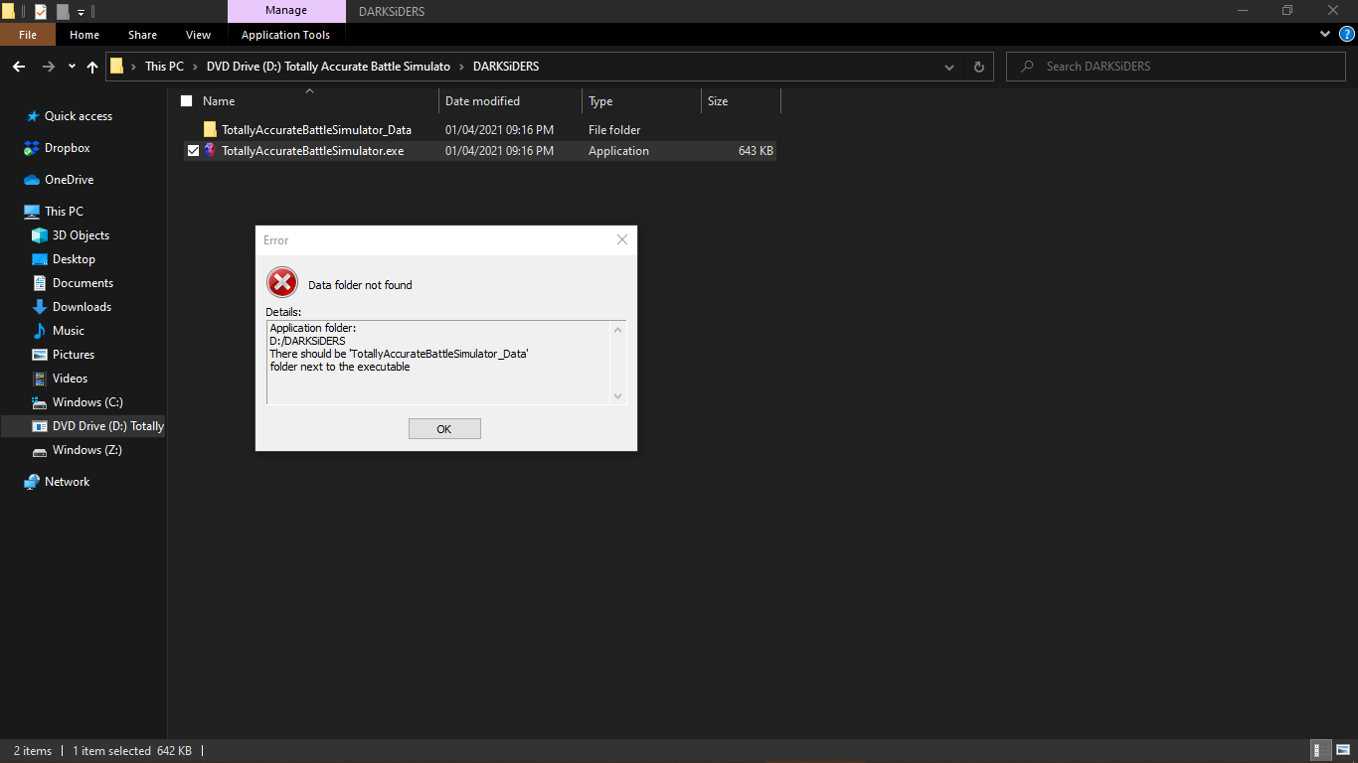This screenshot has height=763, width=1358.
Task: Click the Videos filmstrip icon
Action: click(40, 379)
